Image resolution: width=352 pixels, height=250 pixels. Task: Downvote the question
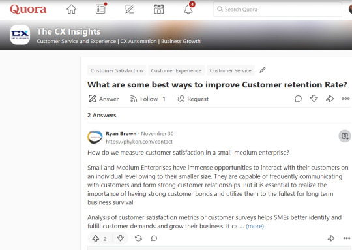[x=314, y=99]
